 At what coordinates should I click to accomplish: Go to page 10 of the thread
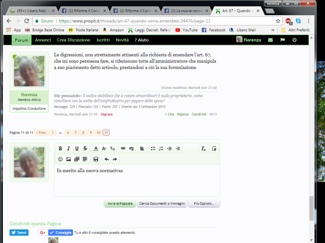pos(98,133)
